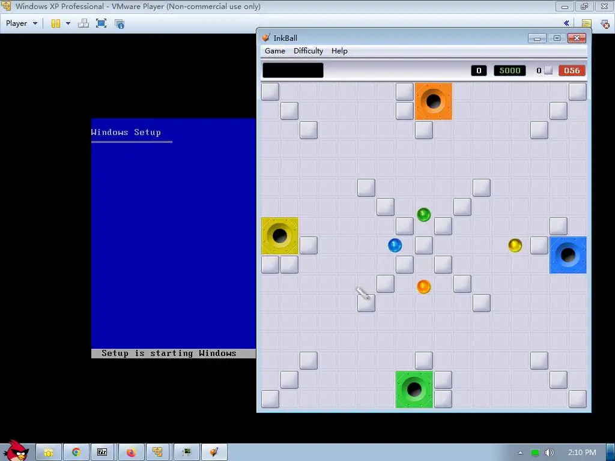Close the InkBall window
The width and height of the screenshot is (615, 461).
577,38
